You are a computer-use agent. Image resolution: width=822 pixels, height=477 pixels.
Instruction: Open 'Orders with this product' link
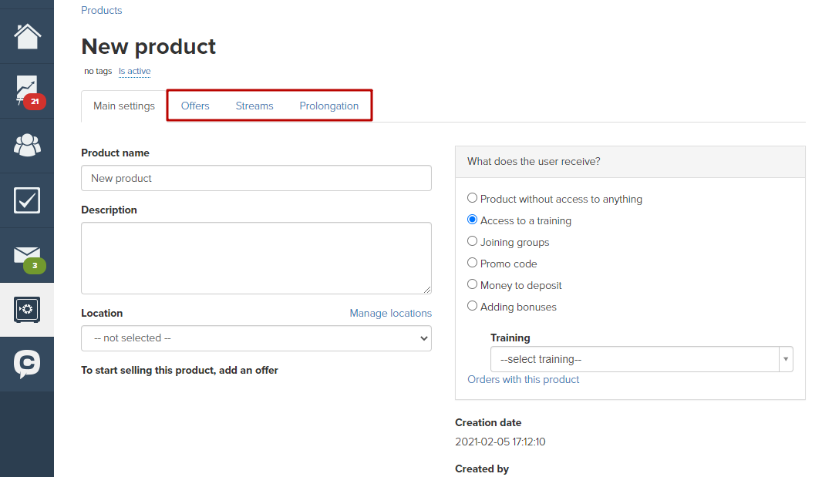pyautogui.click(x=523, y=379)
